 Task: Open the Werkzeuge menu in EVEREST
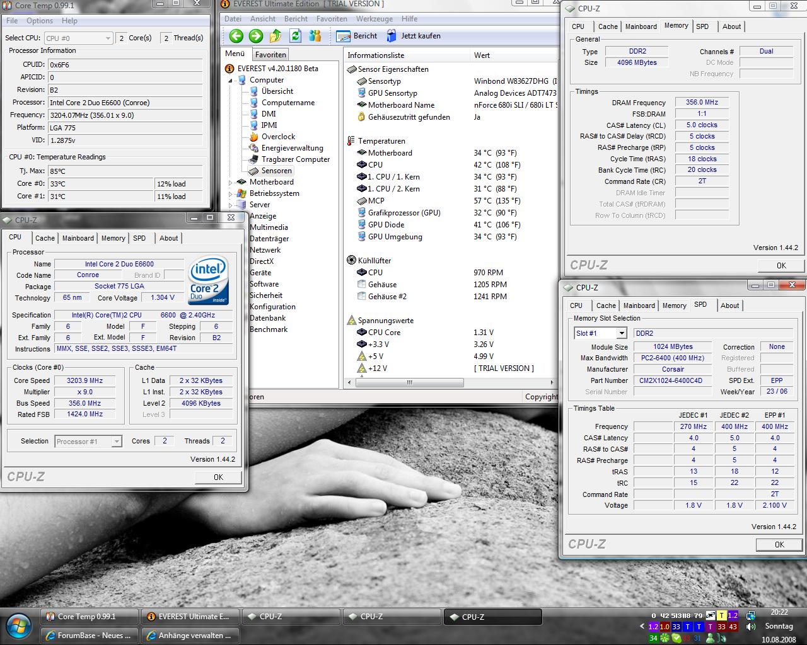click(x=374, y=19)
